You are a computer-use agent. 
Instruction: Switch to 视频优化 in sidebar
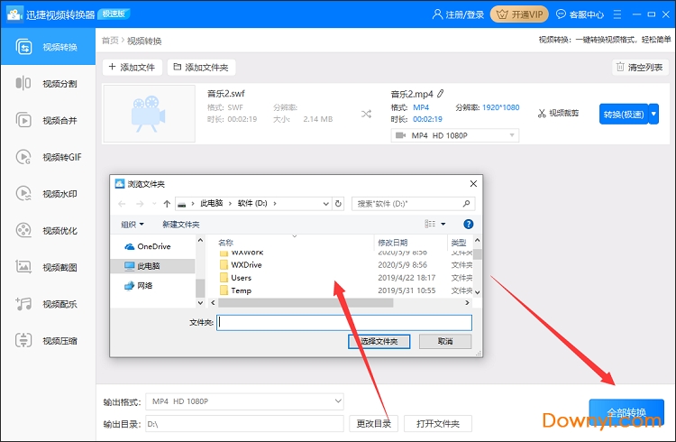tap(48, 230)
